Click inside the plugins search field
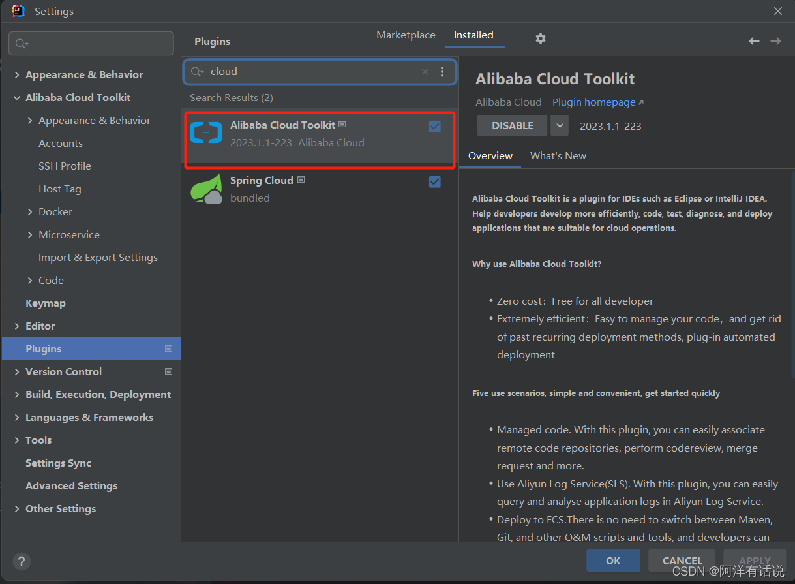795x584 pixels. 293,72
